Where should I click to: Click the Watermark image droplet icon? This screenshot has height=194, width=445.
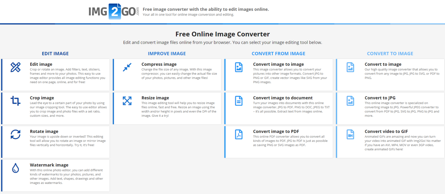pos(15,168)
